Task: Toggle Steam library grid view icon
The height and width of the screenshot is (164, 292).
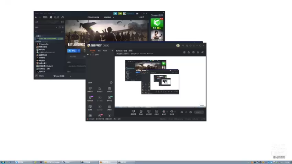Action: (x=62, y=22)
